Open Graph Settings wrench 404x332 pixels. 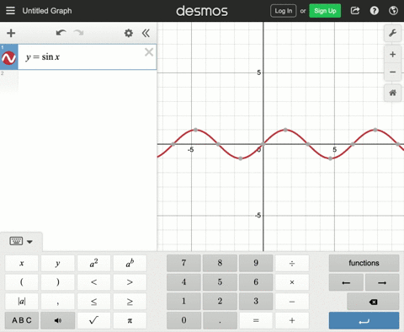tap(392, 33)
